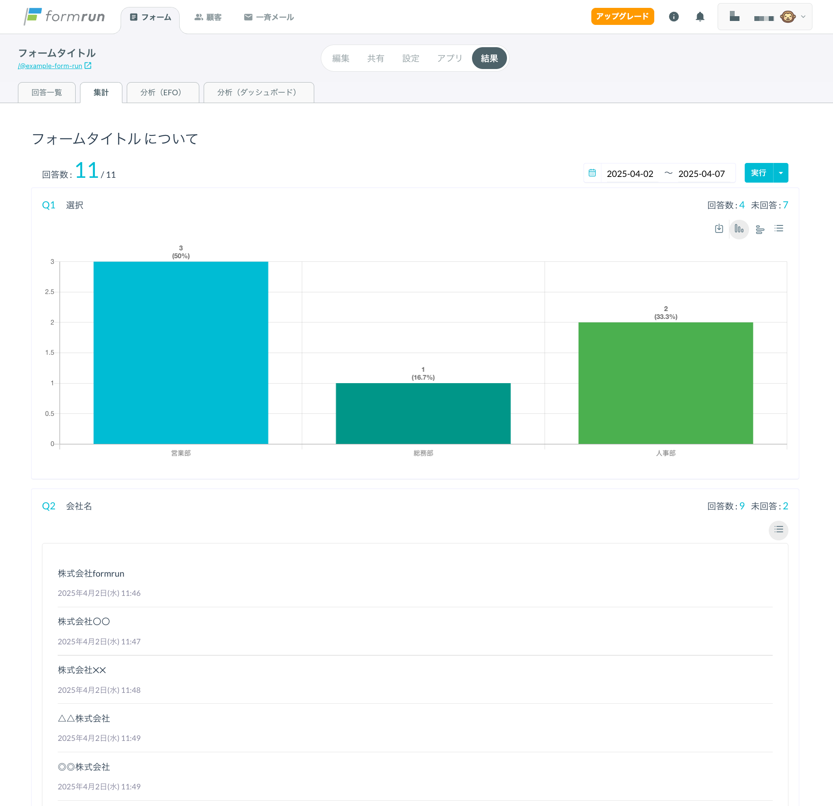Click the team logo icon in header

tap(734, 17)
